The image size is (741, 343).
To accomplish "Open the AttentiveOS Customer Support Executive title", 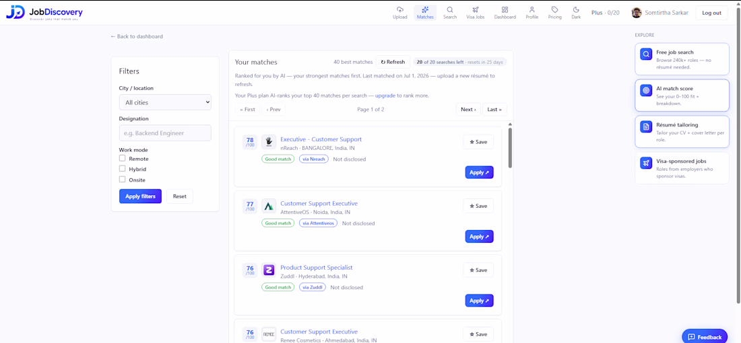I will (319, 203).
